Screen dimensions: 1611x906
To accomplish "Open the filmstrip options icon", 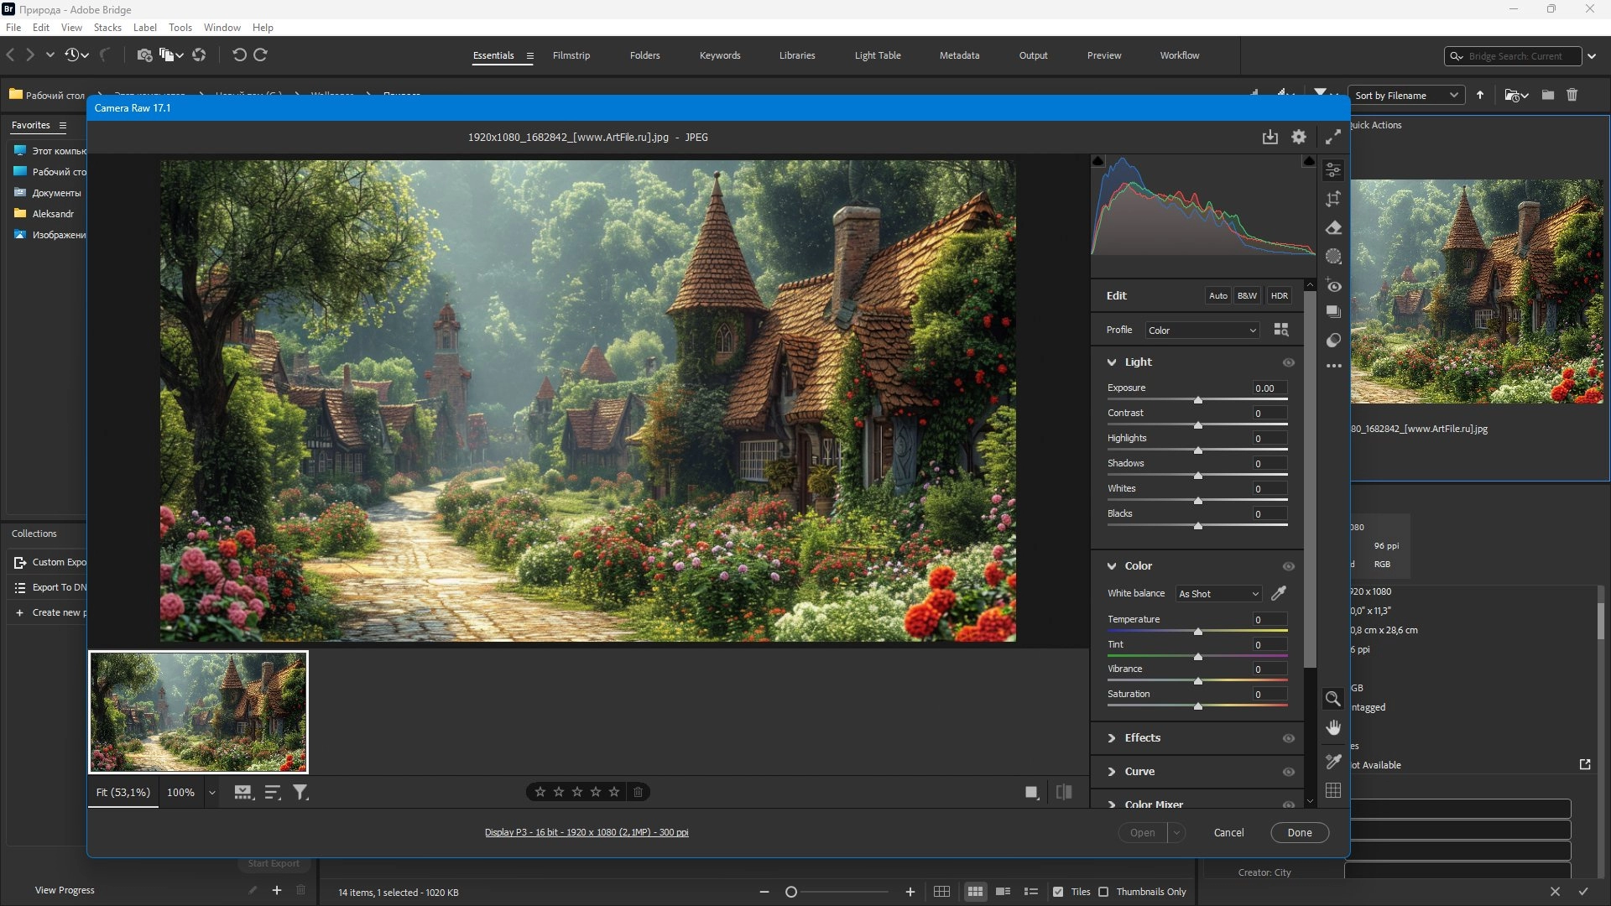I will (x=243, y=792).
